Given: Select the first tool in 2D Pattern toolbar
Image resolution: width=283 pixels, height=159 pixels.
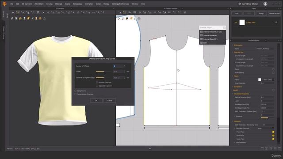Looking at the screenshot, I should 119,12.
